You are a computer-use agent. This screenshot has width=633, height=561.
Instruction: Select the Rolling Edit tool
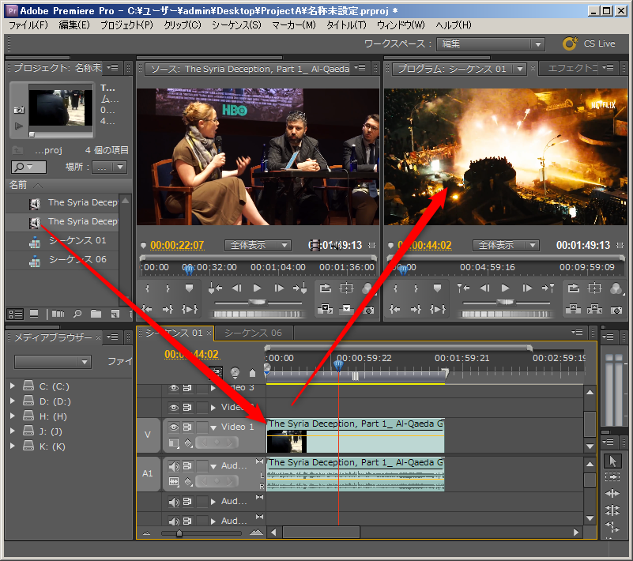[x=612, y=510]
